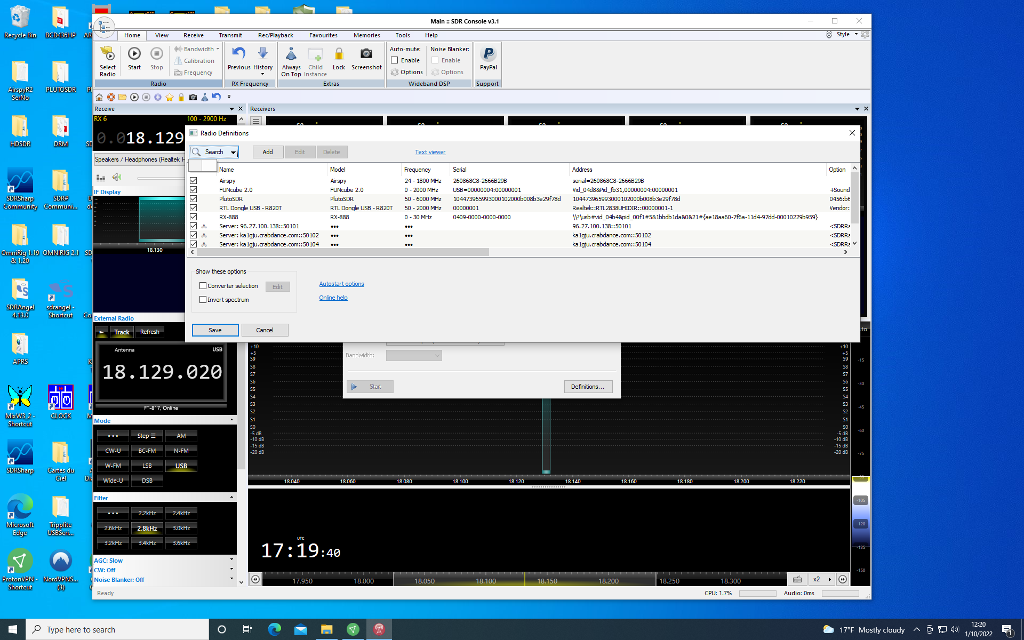Expand the Search dropdown arrow

tap(233, 153)
